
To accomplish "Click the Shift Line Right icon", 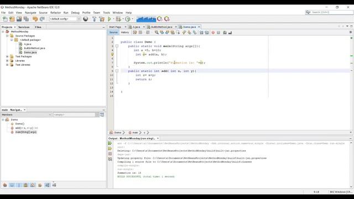I will click(x=206, y=33).
